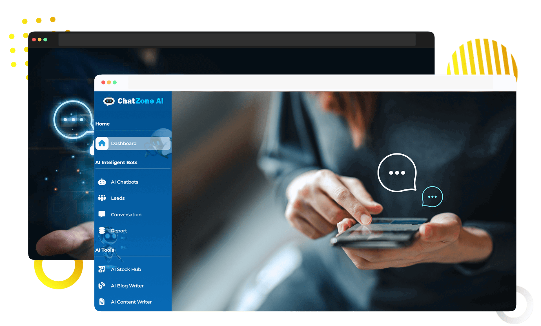Launch the AI Blog Writer text link

coord(127,286)
